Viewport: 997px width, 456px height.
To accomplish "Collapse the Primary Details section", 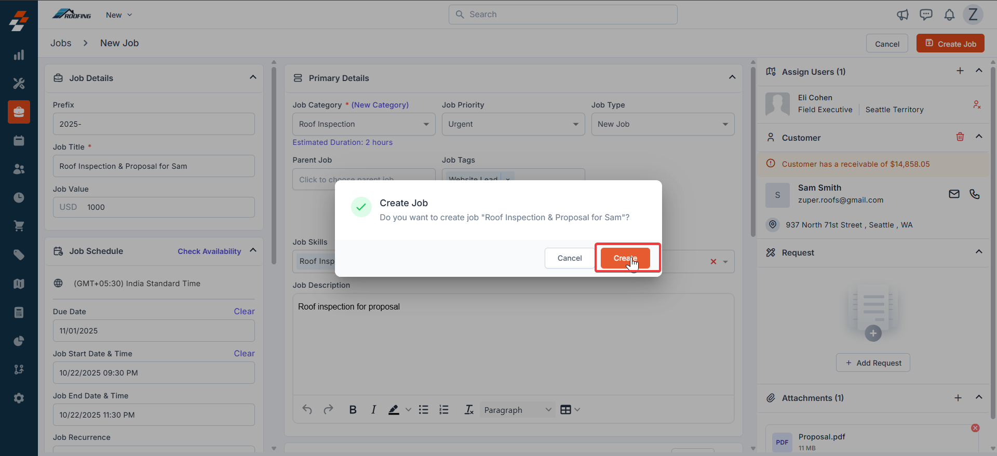I will click(732, 77).
